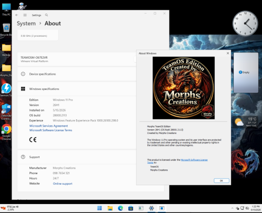Show hidden system tray icons chevron
Screen dimensions: 262x213
click(232, 208)
